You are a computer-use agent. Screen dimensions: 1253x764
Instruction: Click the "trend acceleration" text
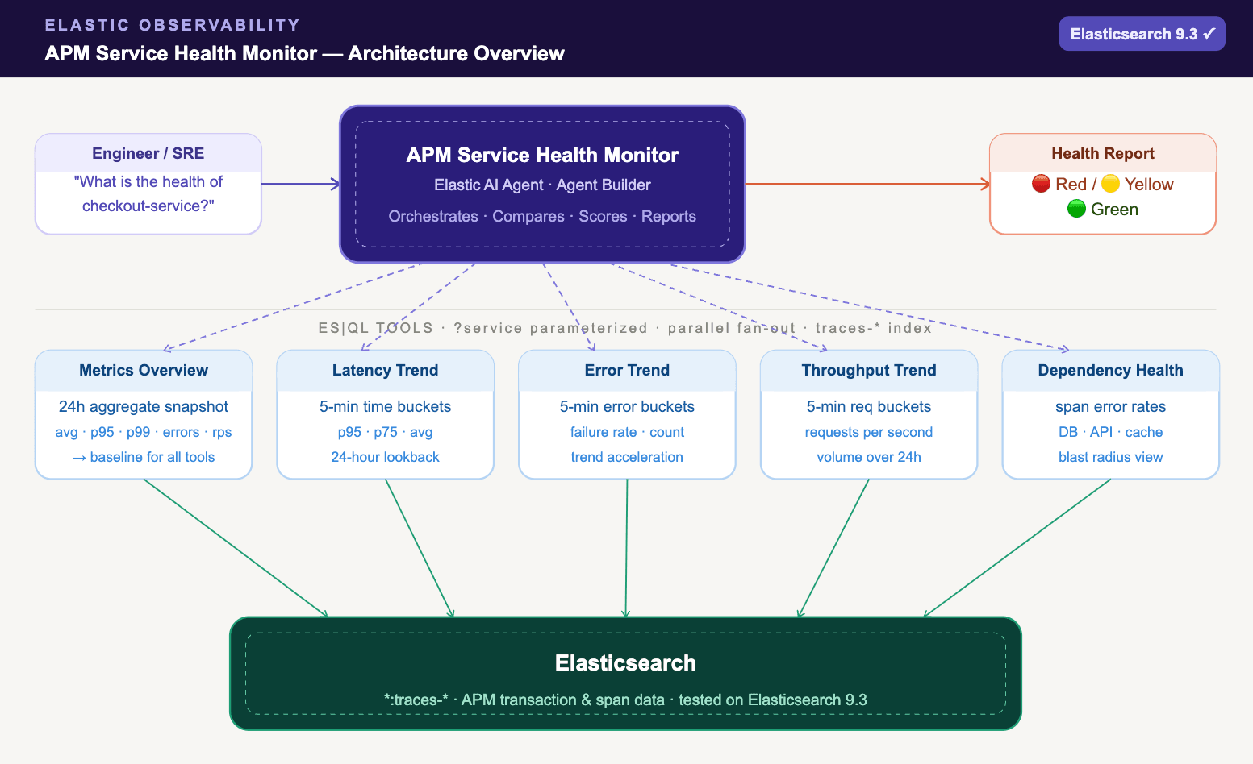(x=627, y=457)
